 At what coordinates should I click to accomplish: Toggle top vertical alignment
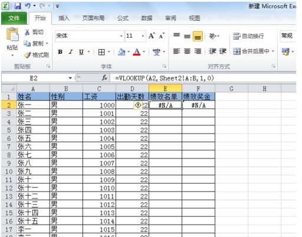point(176,36)
